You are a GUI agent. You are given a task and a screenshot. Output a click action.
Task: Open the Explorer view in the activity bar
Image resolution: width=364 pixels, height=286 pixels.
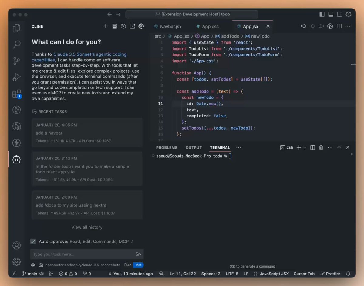click(16, 28)
